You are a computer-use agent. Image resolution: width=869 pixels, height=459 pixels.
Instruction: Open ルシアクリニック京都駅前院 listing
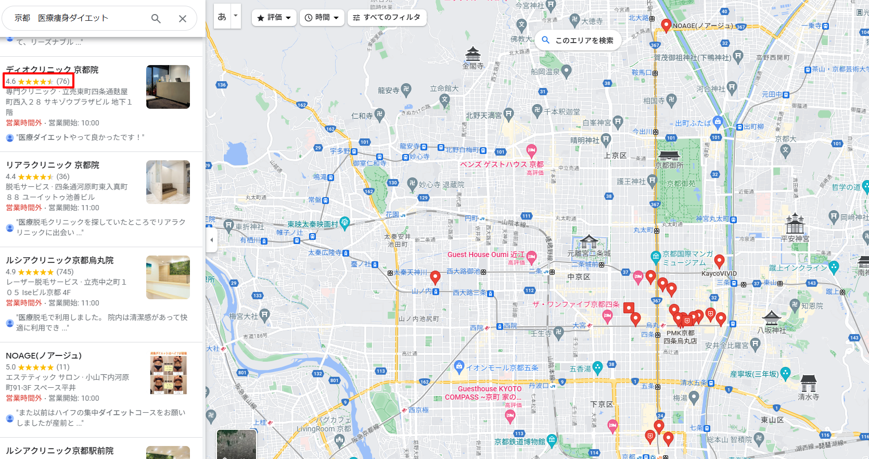click(x=60, y=451)
